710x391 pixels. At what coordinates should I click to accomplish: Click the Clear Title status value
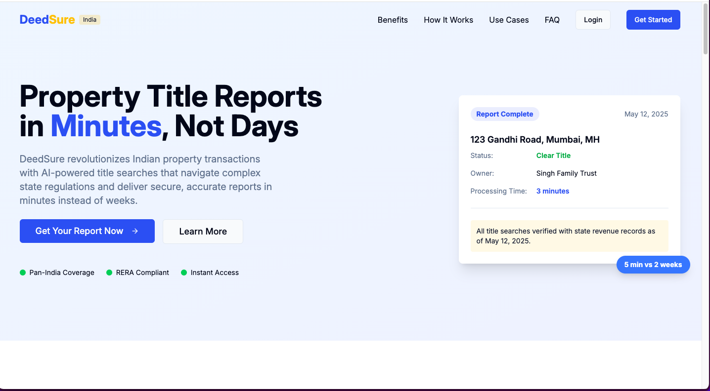[553, 156]
